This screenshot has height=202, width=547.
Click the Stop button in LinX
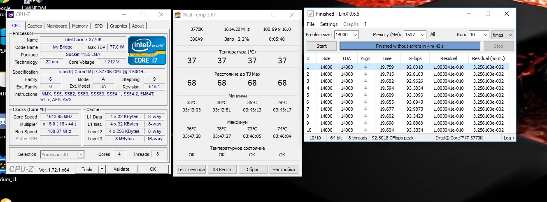tap(498, 46)
